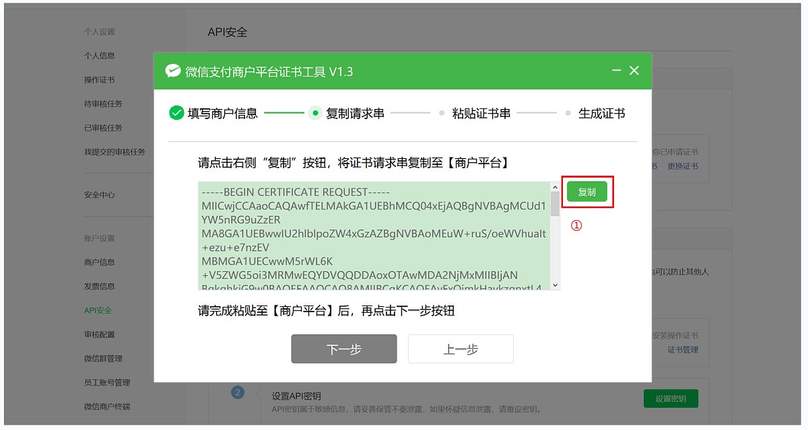Click the 证书管理 link on background page
The image size is (808, 430).
coord(683,350)
